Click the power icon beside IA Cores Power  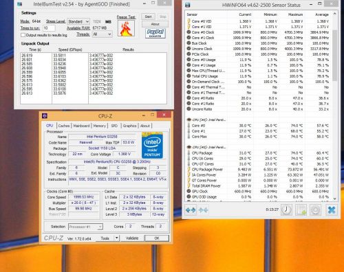coord(189,175)
